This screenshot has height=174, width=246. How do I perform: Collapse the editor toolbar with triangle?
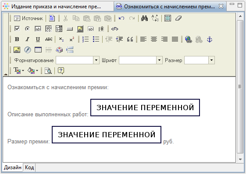(x=6, y=74)
